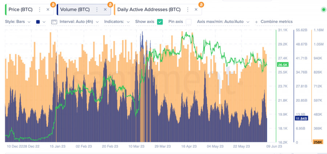Click the Bitcoin badge on Volume tab
Image resolution: width=327 pixels, height=154 pixels.
pyautogui.click(x=110, y=4)
